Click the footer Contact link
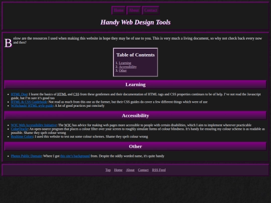 (143, 170)
